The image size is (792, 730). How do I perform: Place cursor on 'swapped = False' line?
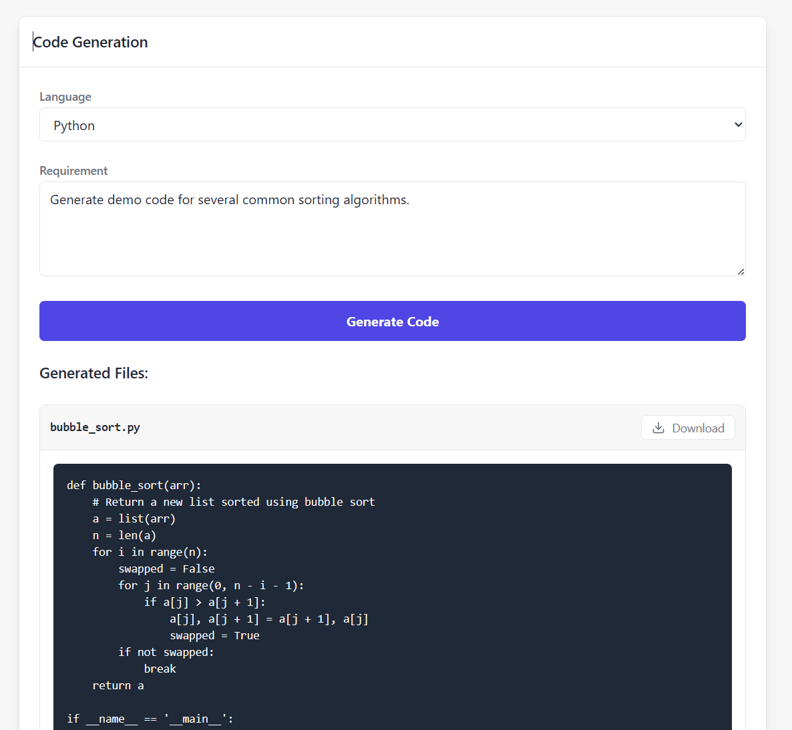[166, 569]
